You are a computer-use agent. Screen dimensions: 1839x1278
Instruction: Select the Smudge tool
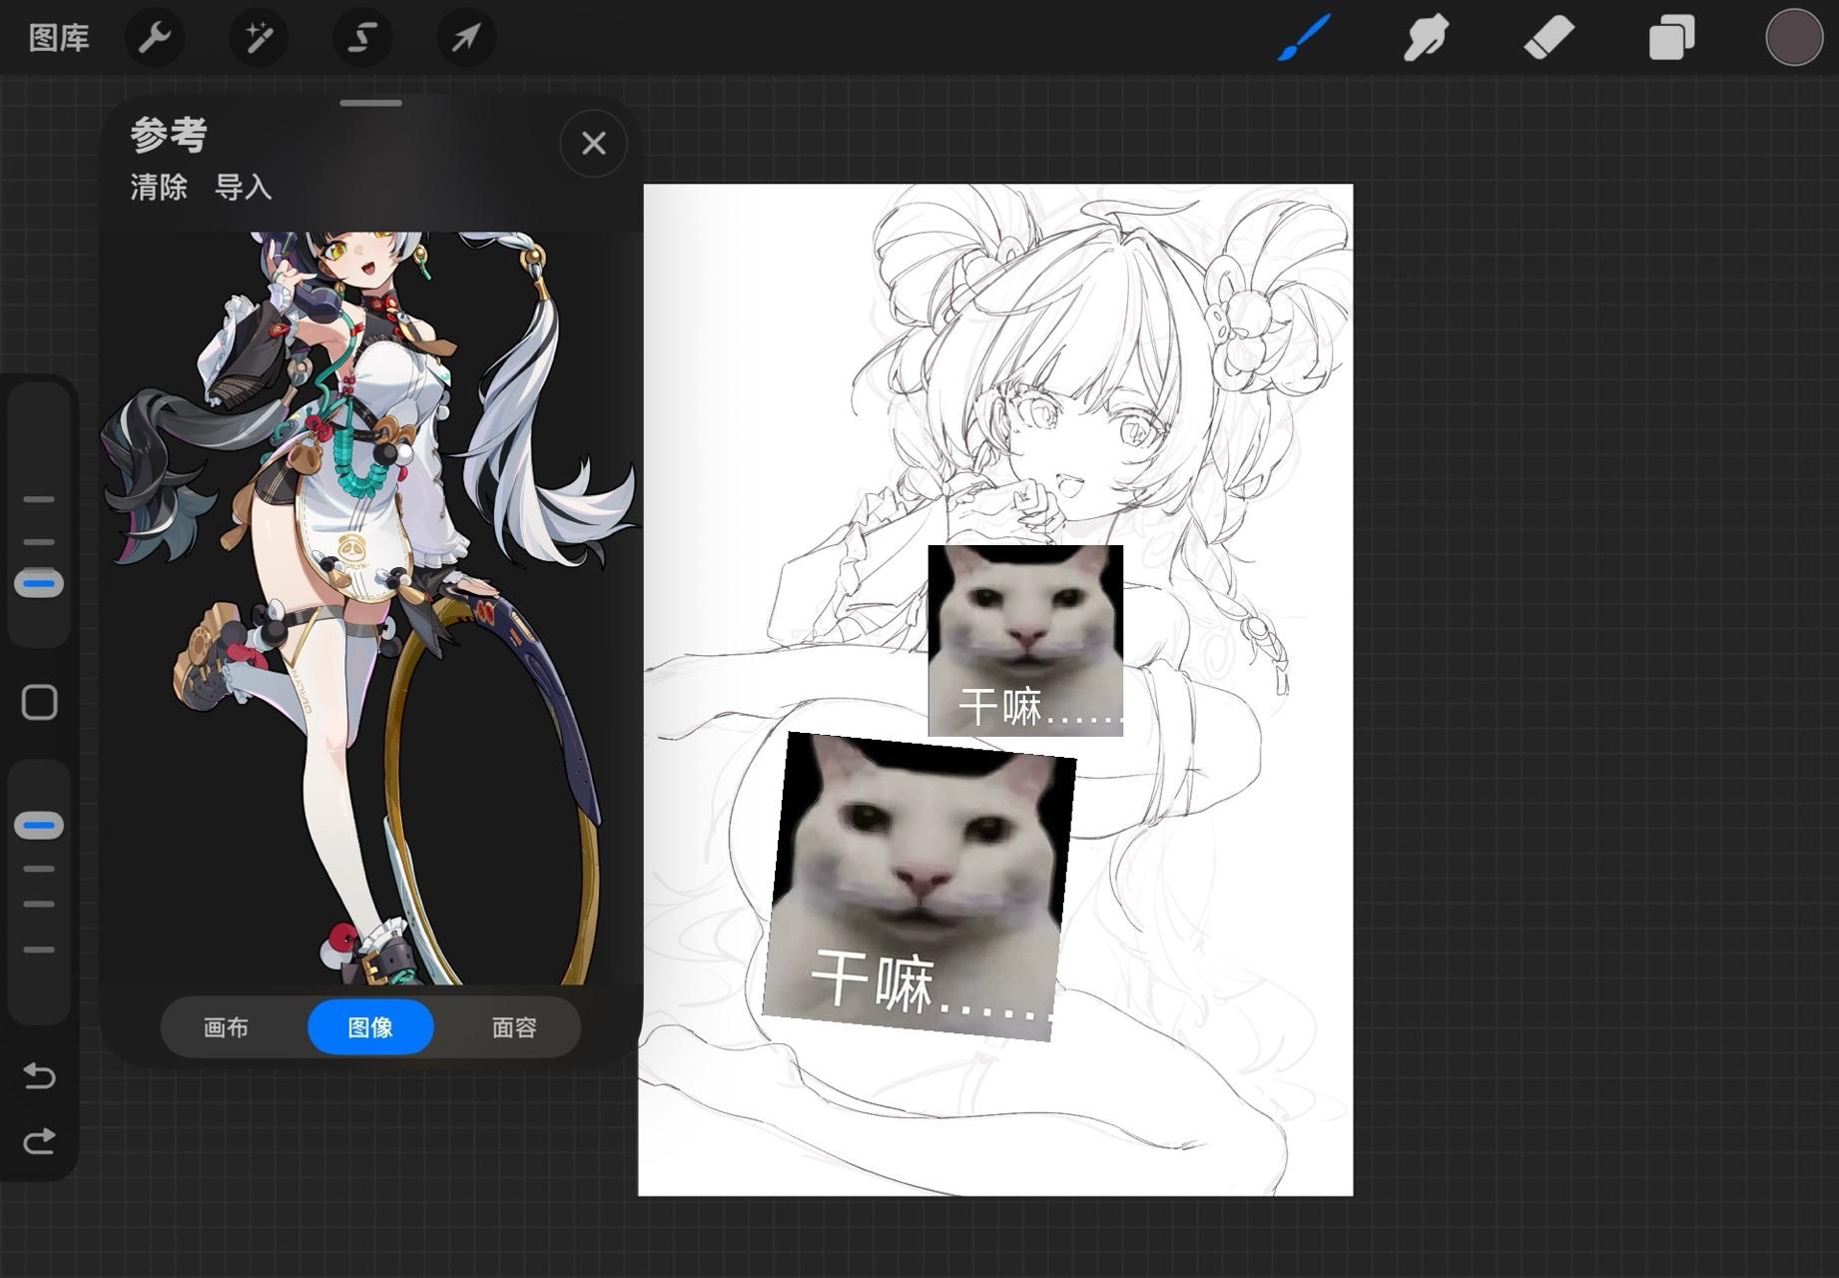click(x=1426, y=38)
